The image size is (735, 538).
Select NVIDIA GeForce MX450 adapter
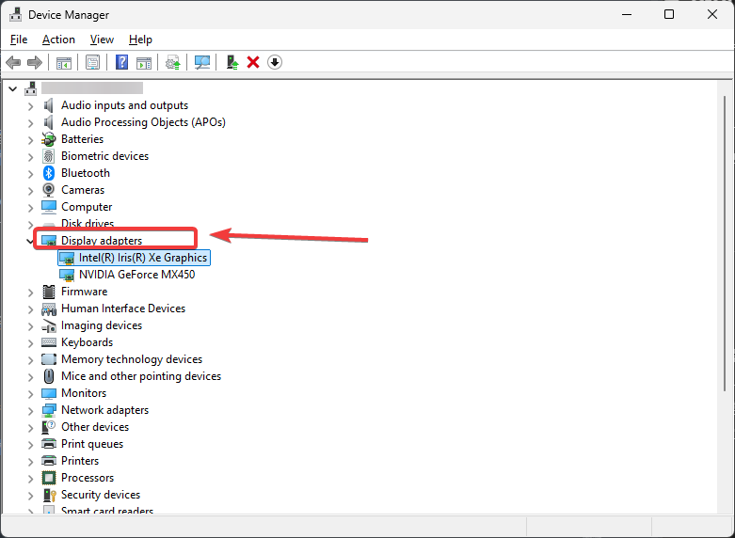tap(136, 275)
